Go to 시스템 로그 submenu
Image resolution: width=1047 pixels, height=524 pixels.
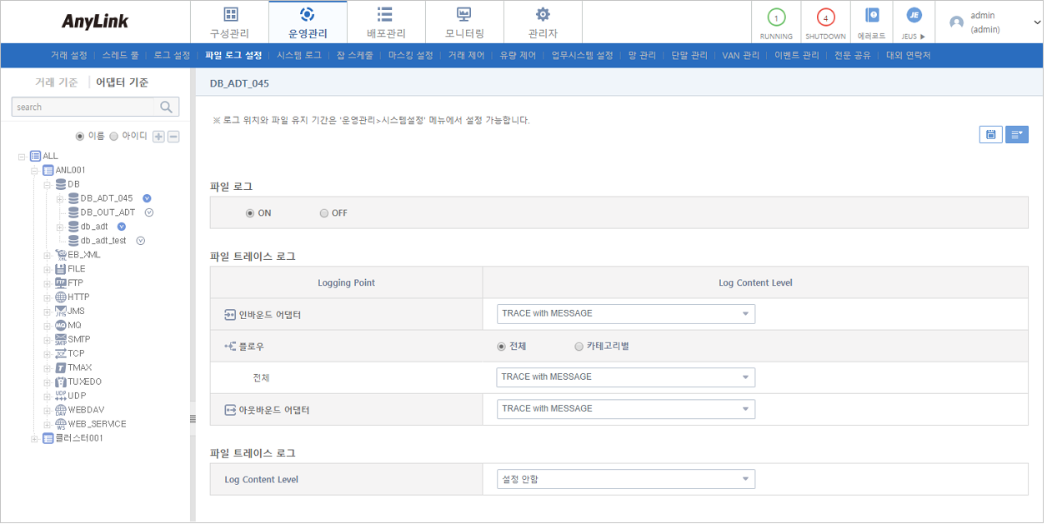click(x=298, y=56)
